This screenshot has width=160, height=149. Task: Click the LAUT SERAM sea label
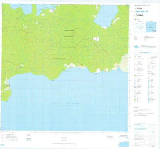click(66, 103)
